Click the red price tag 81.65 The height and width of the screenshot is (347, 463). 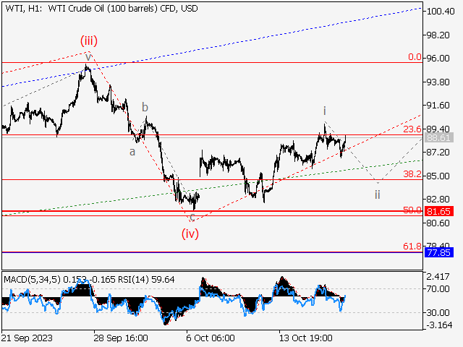439,211
